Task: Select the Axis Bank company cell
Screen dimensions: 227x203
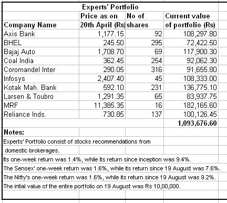Action: (x=40, y=34)
